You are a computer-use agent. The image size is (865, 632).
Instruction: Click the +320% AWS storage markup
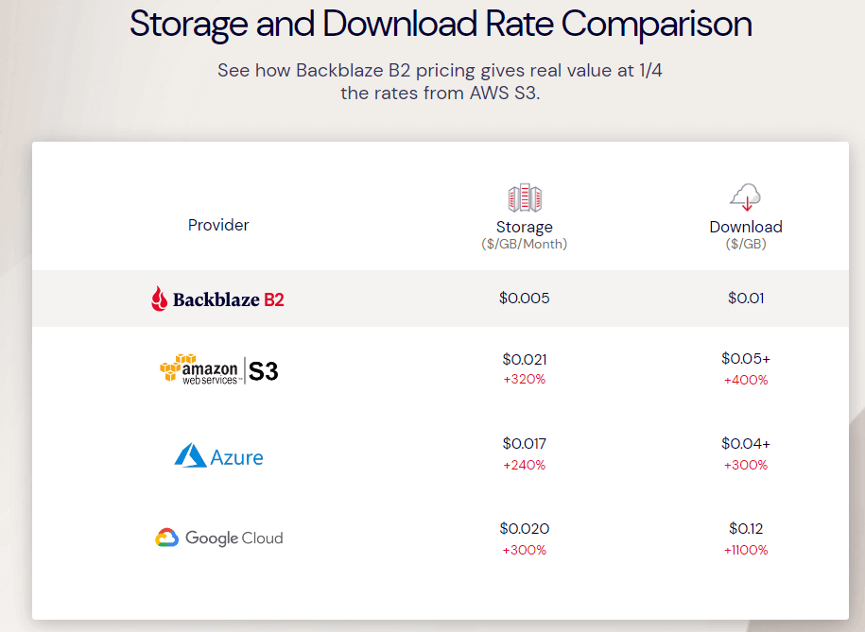[524, 380]
